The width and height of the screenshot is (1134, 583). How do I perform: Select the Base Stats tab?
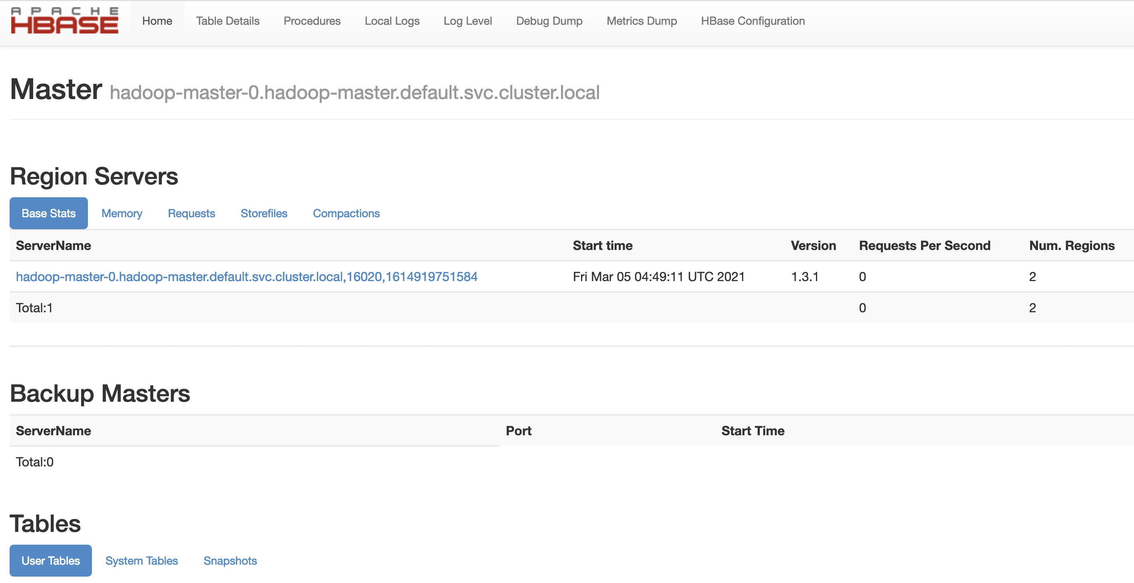pos(48,213)
